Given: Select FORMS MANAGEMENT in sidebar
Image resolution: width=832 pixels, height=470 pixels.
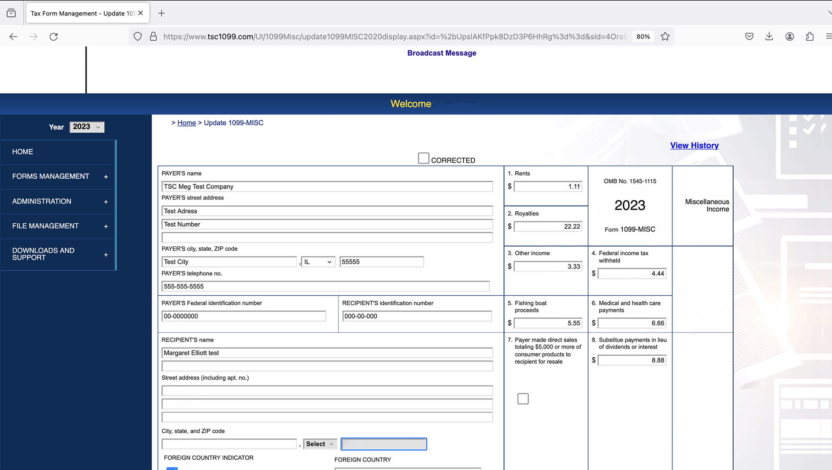Looking at the screenshot, I should click(58, 176).
